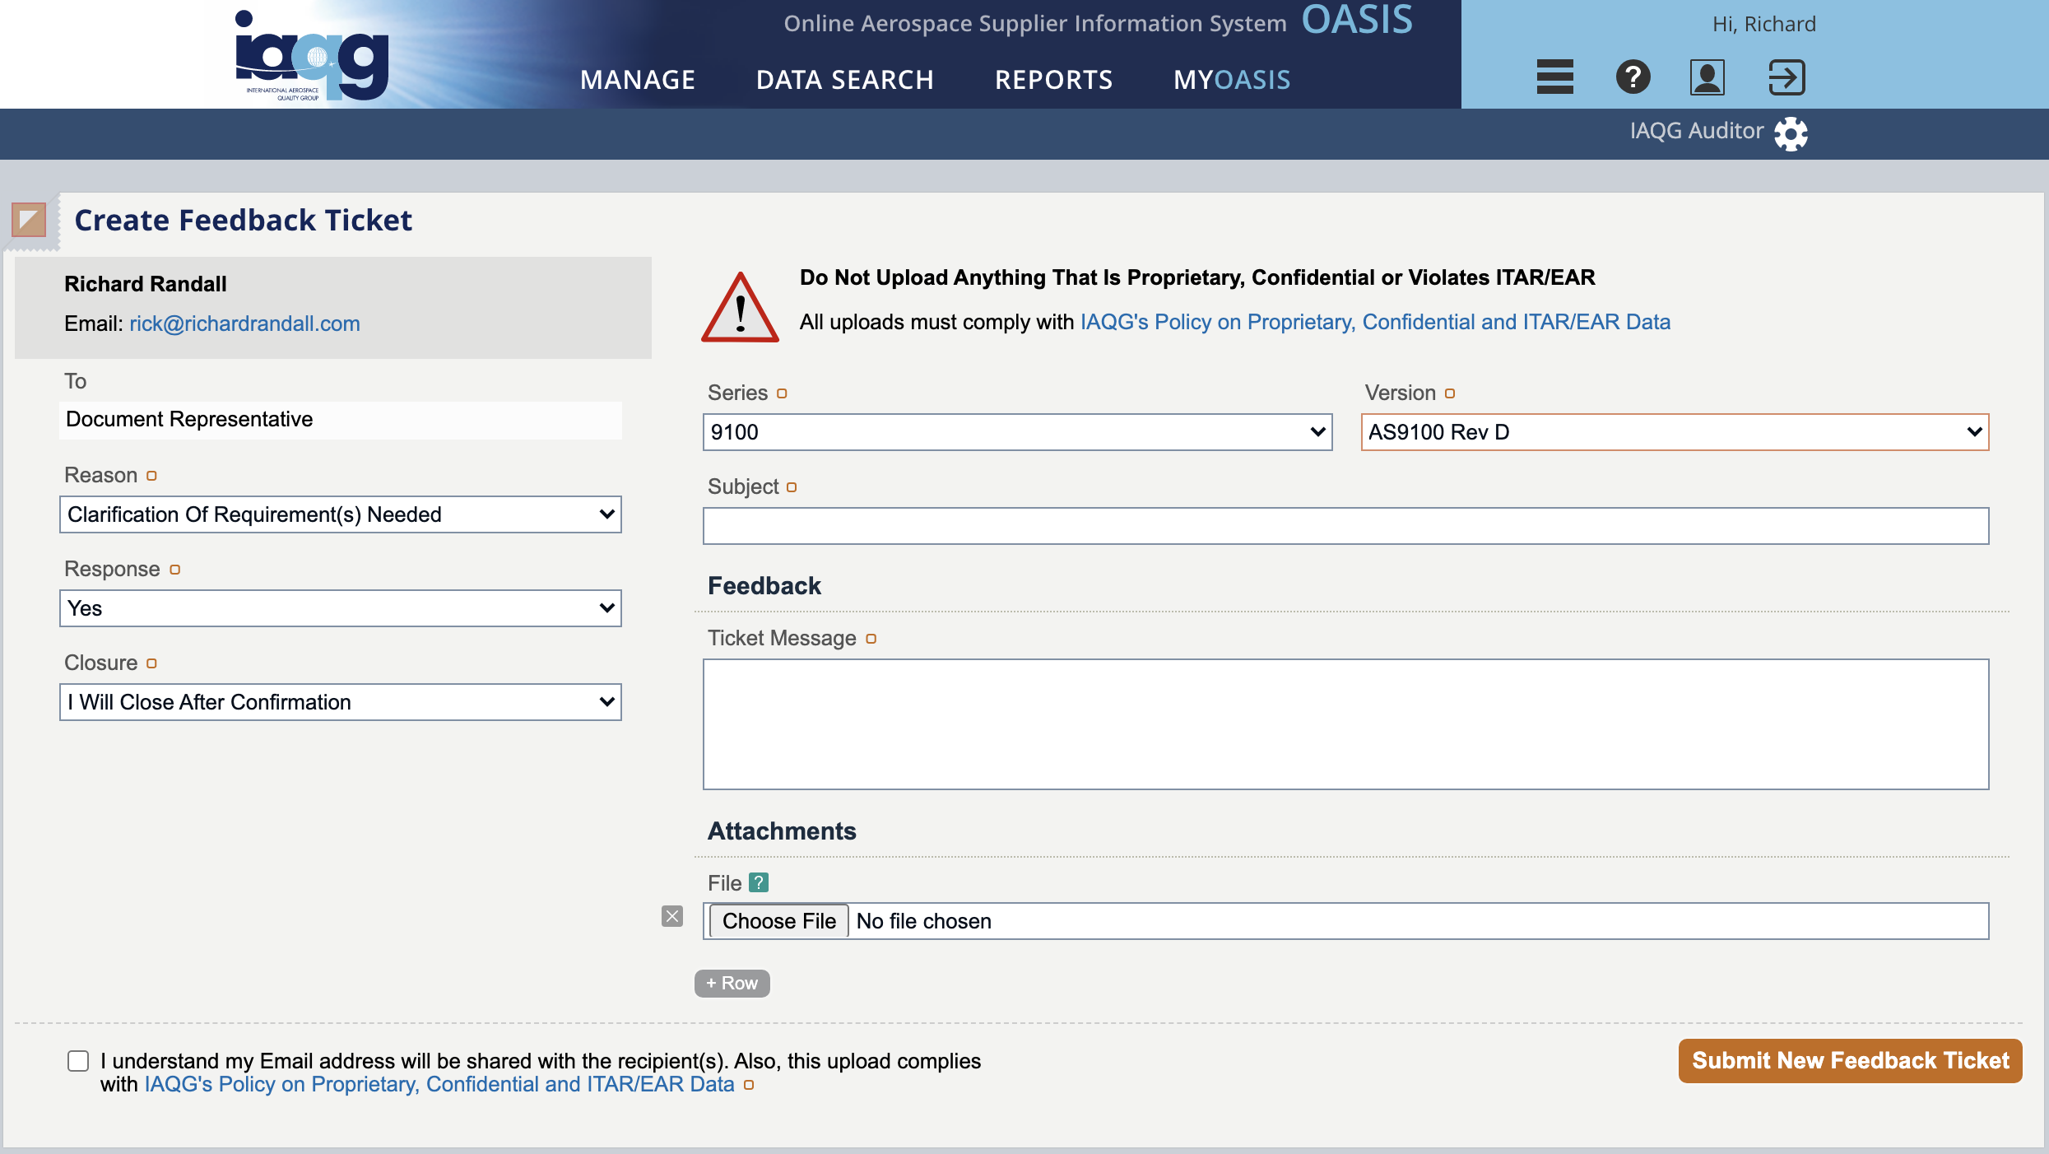Open the Version dropdown
This screenshot has width=2049, height=1154.
coord(1675,432)
